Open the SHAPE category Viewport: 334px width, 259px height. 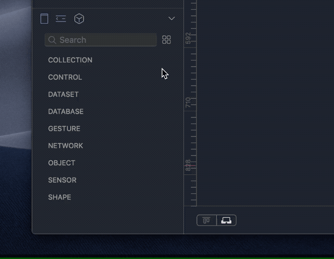coord(59,197)
